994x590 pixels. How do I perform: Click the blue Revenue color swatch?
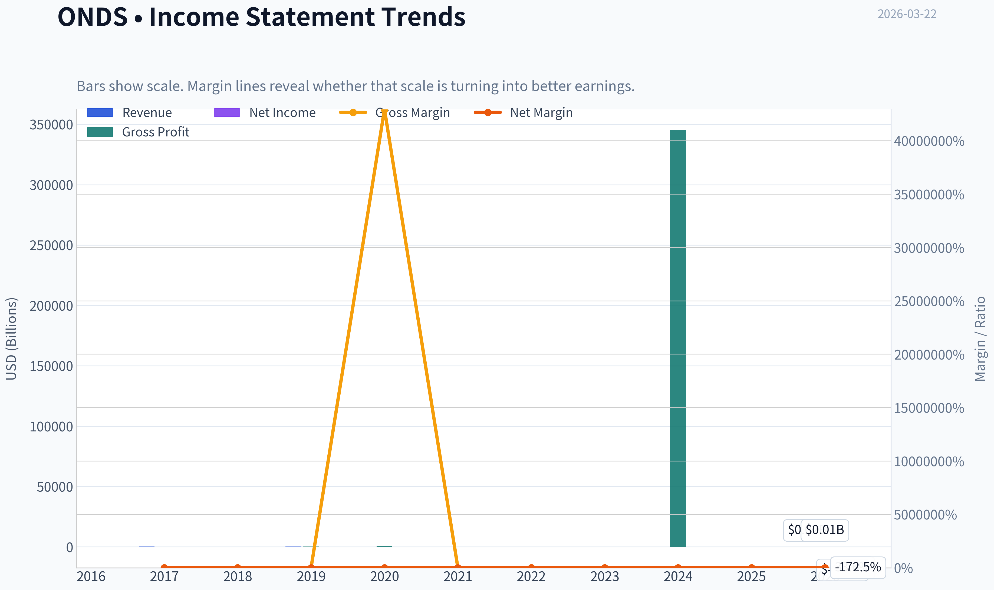(x=100, y=113)
